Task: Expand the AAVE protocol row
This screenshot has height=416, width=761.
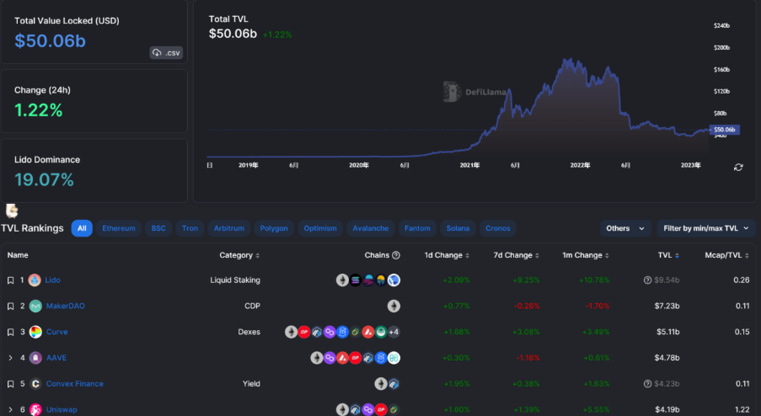Action: pos(10,358)
